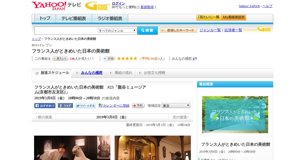The width and height of the screenshot is (305, 160).
Task: Open the ヘルプ link
Action: click(x=267, y=6)
